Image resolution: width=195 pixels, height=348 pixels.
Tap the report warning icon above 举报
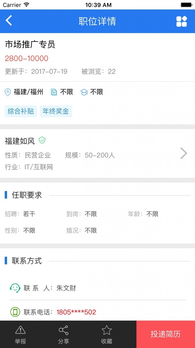pos(20,330)
